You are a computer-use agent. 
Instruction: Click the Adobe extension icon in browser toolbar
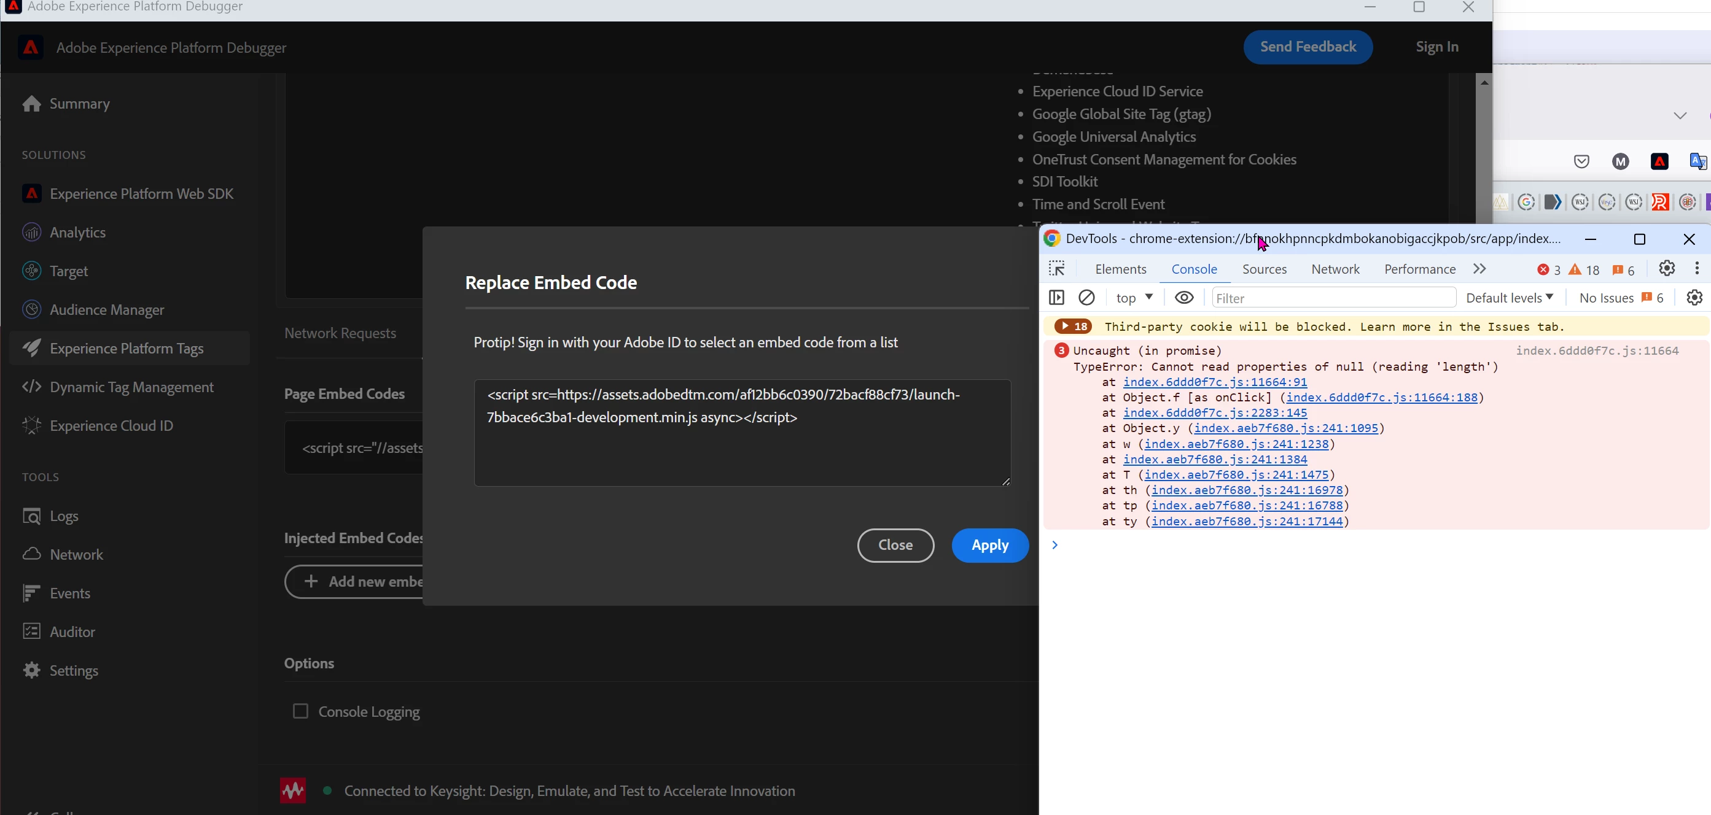tap(1659, 161)
